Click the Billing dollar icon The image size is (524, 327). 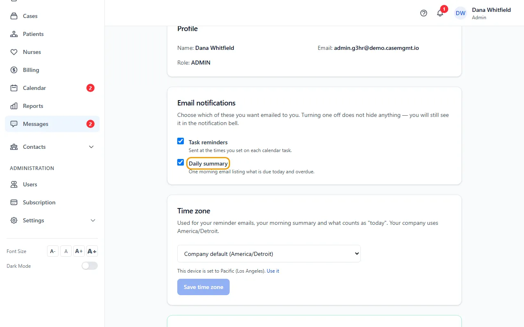click(14, 70)
